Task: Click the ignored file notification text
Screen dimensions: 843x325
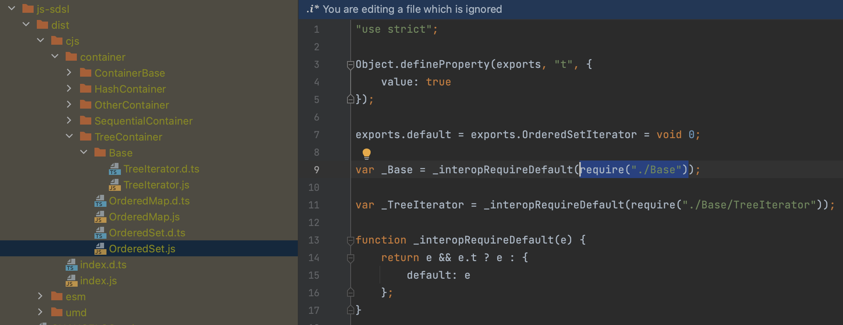Action: [412, 9]
